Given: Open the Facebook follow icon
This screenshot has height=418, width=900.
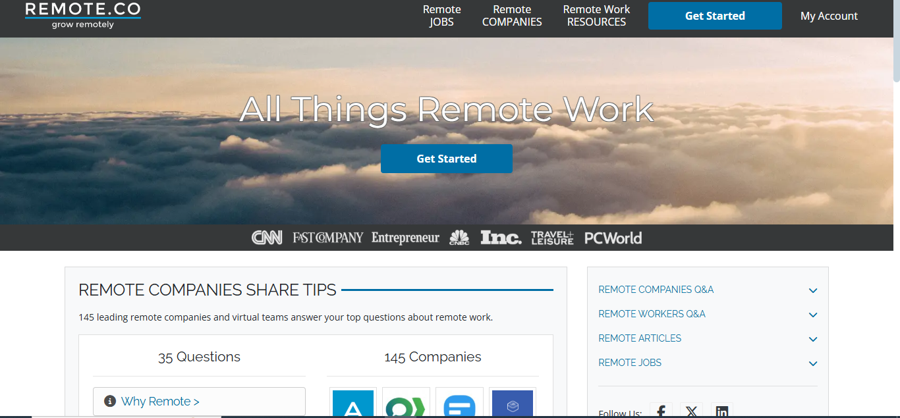Looking at the screenshot, I should (661, 411).
